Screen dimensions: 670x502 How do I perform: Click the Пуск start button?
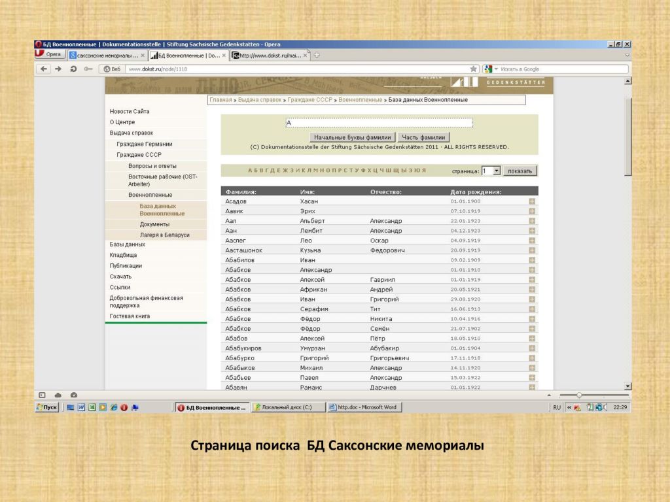tap(46, 407)
